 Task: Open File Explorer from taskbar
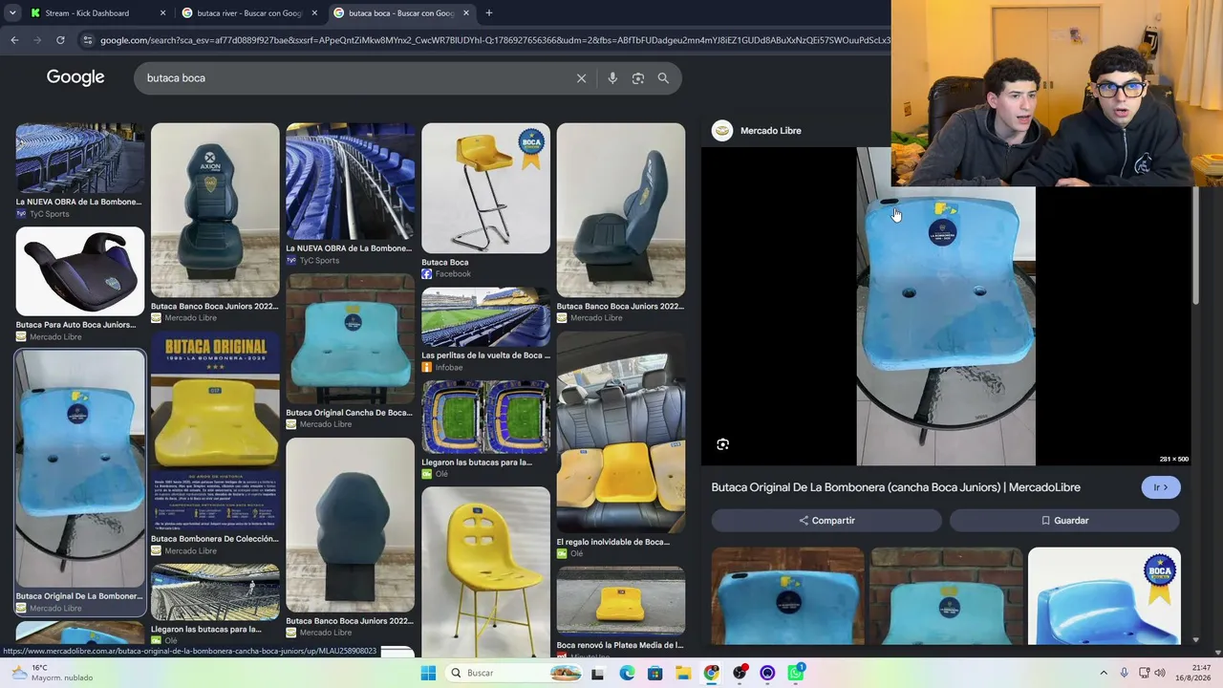pos(683,673)
